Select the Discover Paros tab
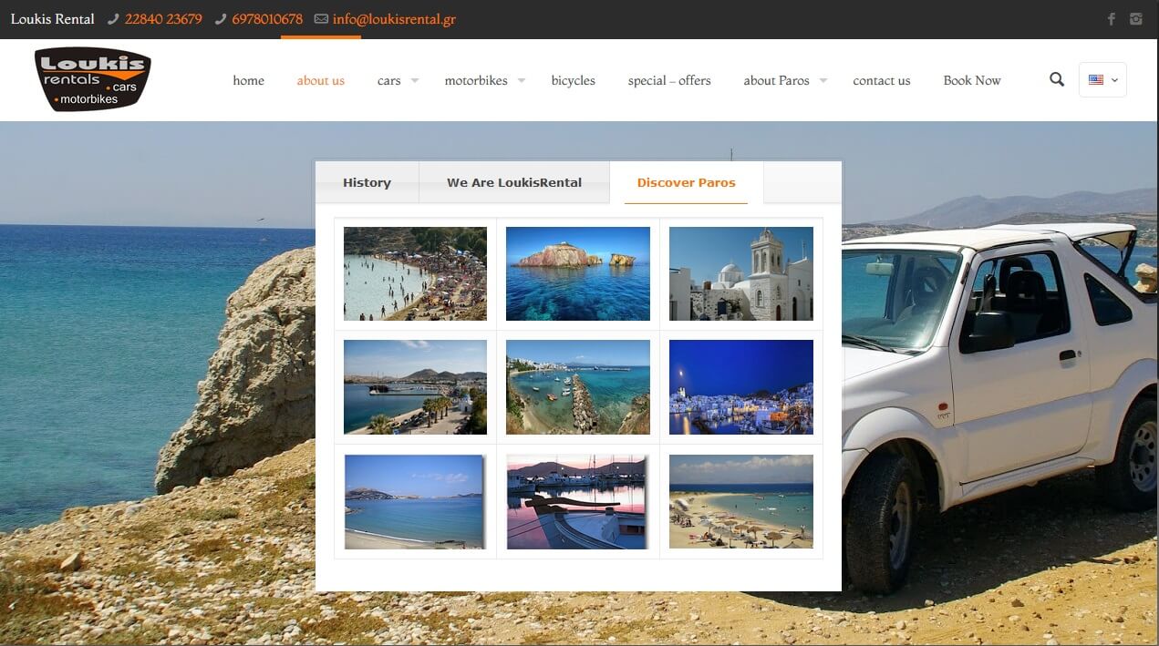The width and height of the screenshot is (1159, 646). (687, 182)
